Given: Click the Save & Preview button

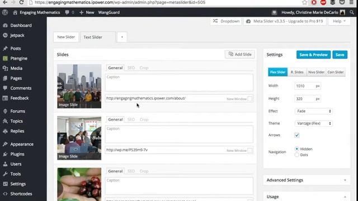Looking at the screenshot, I should (x=313, y=55).
